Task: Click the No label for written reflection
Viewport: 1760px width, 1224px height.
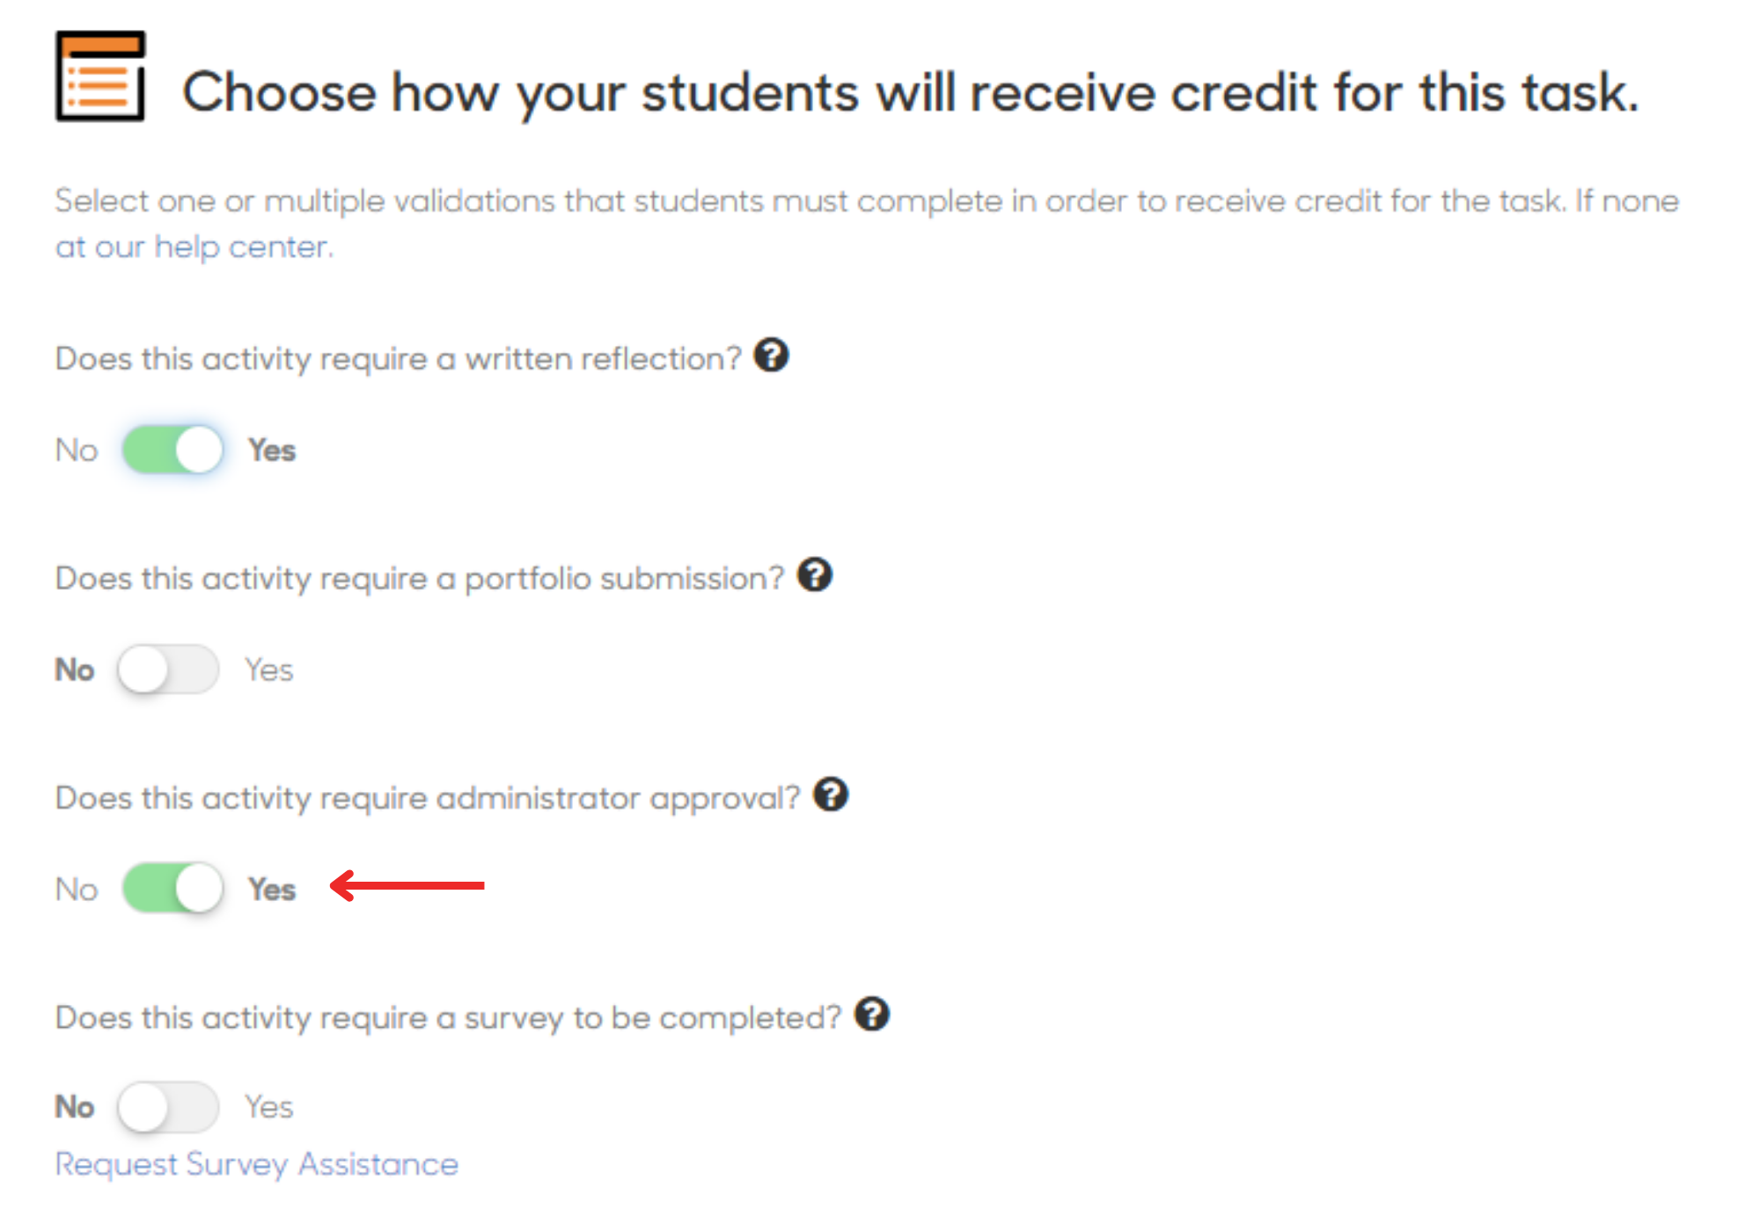Action: (76, 451)
